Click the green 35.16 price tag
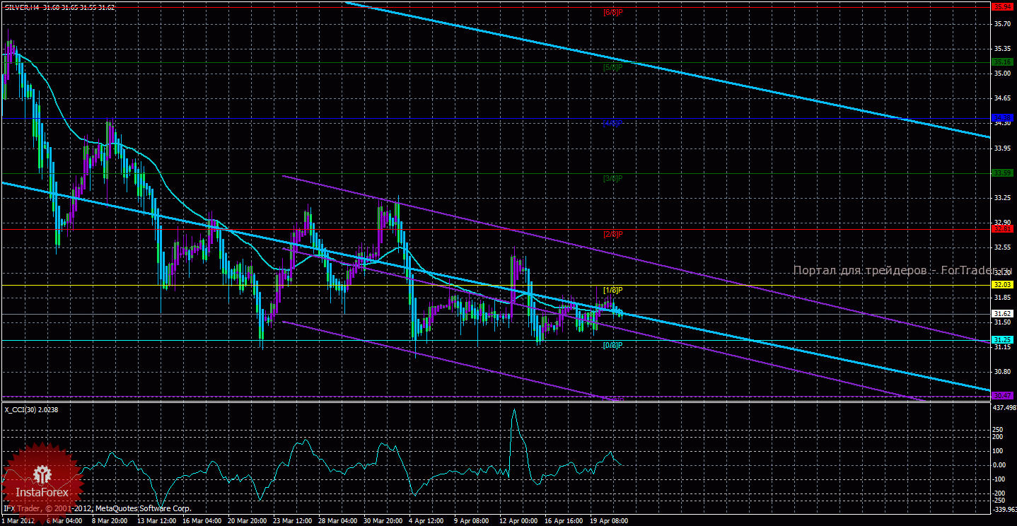 coord(1002,62)
